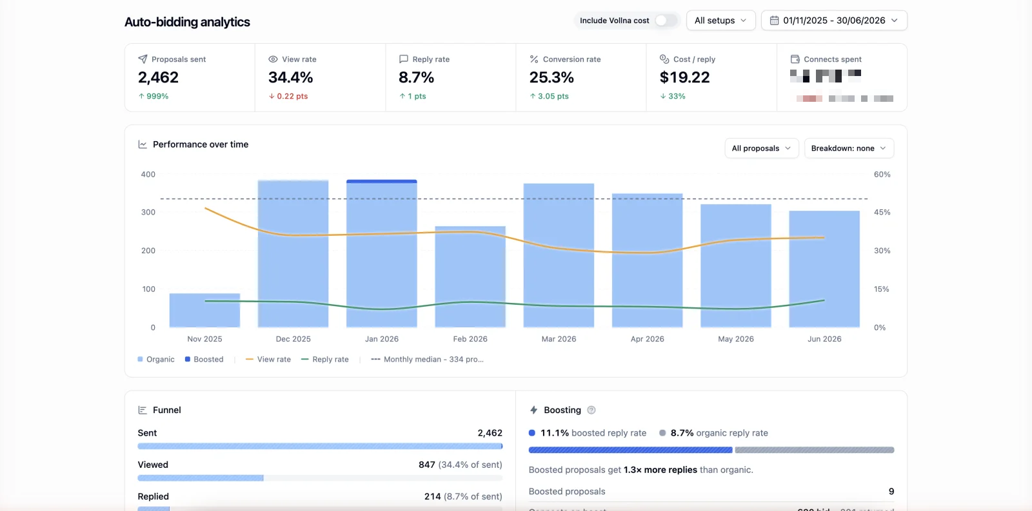Viewport: 1032px width, 511px height.
Task: Click the Proposals sent paper plane icon
Action: (x=143, y=59)
